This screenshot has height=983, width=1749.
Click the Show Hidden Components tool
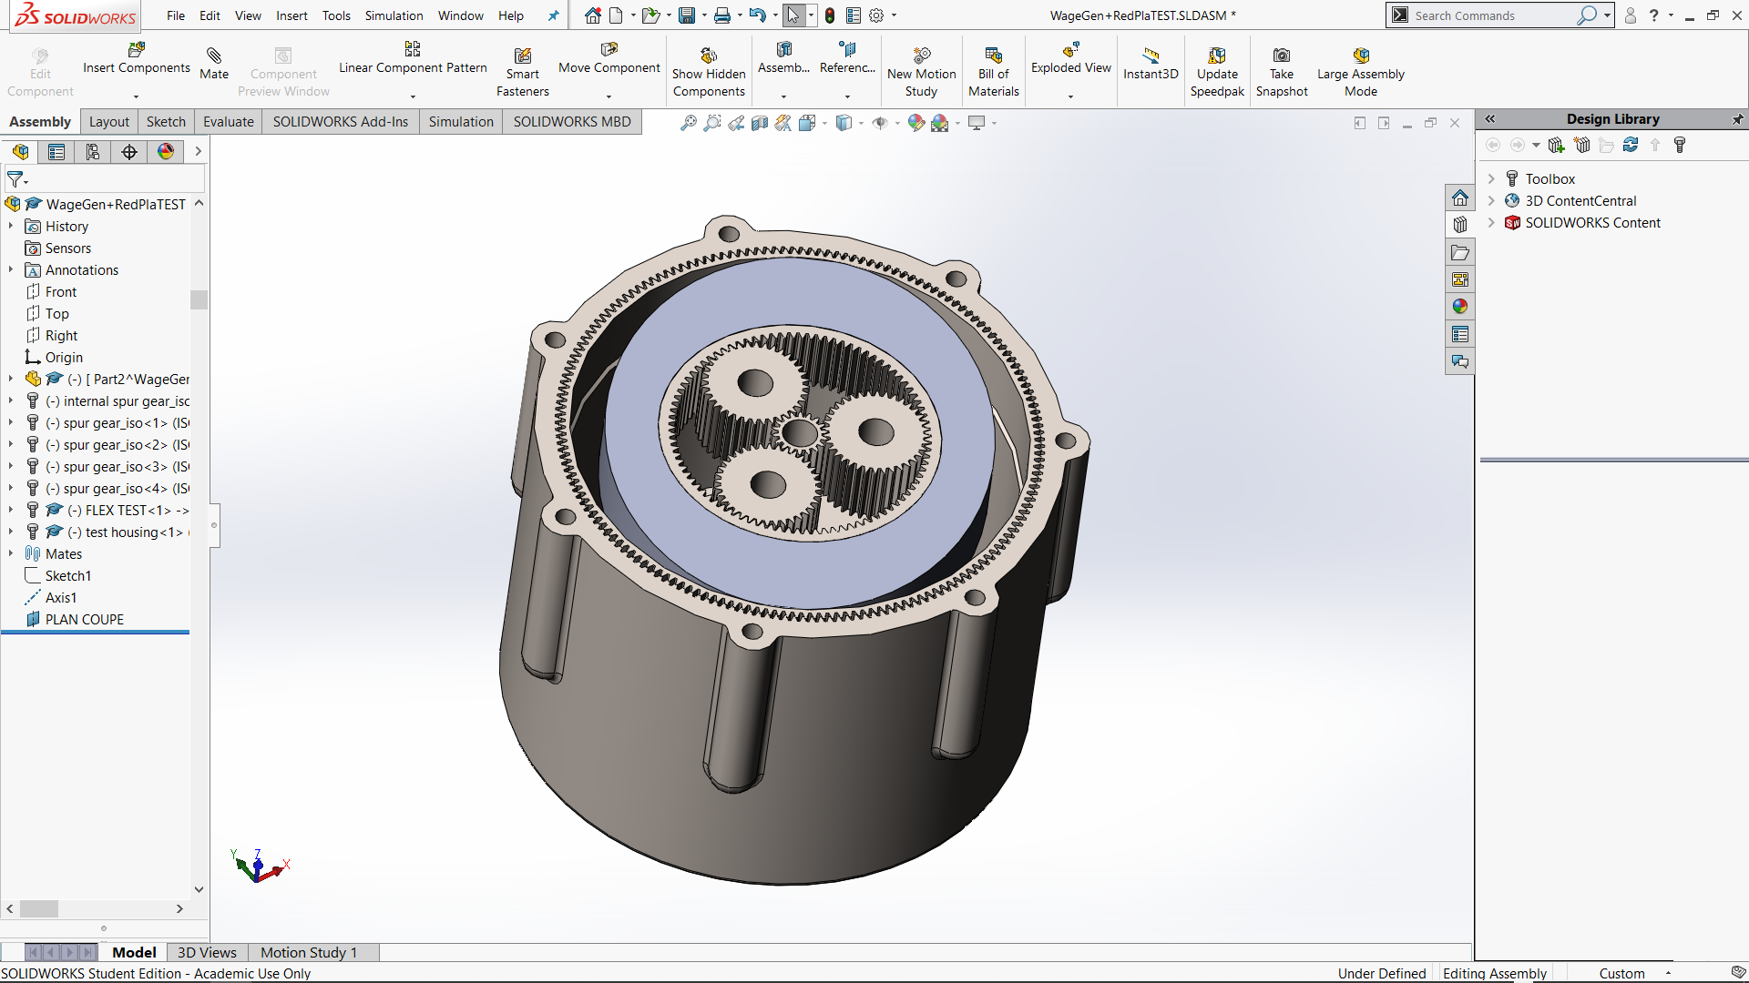(709, 56)
